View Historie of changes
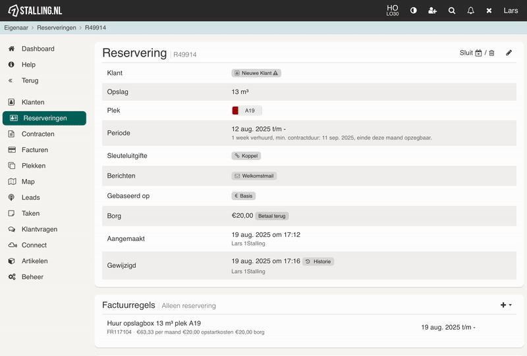This screenshot has width=527, height=356. (x=318, y=262)
